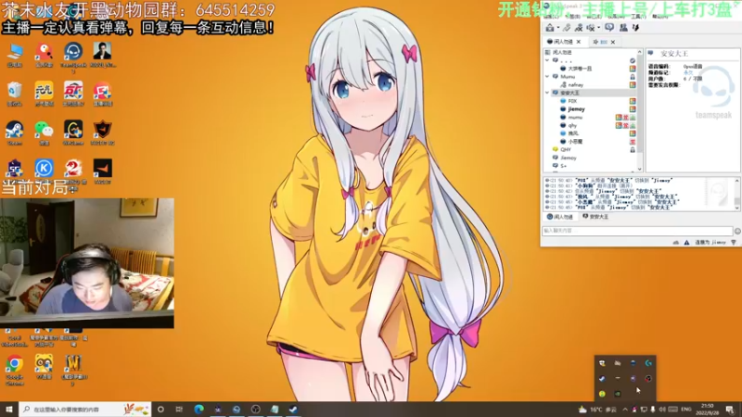Collapse the Mumu channel in tree
Viewport: 742px width, 417px height.
(547, 77)
